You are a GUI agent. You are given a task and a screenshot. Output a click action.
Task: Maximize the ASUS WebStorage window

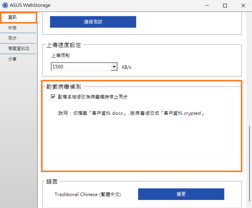225,6
